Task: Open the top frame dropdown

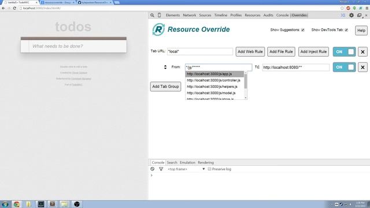Action: tap(186, 169)
